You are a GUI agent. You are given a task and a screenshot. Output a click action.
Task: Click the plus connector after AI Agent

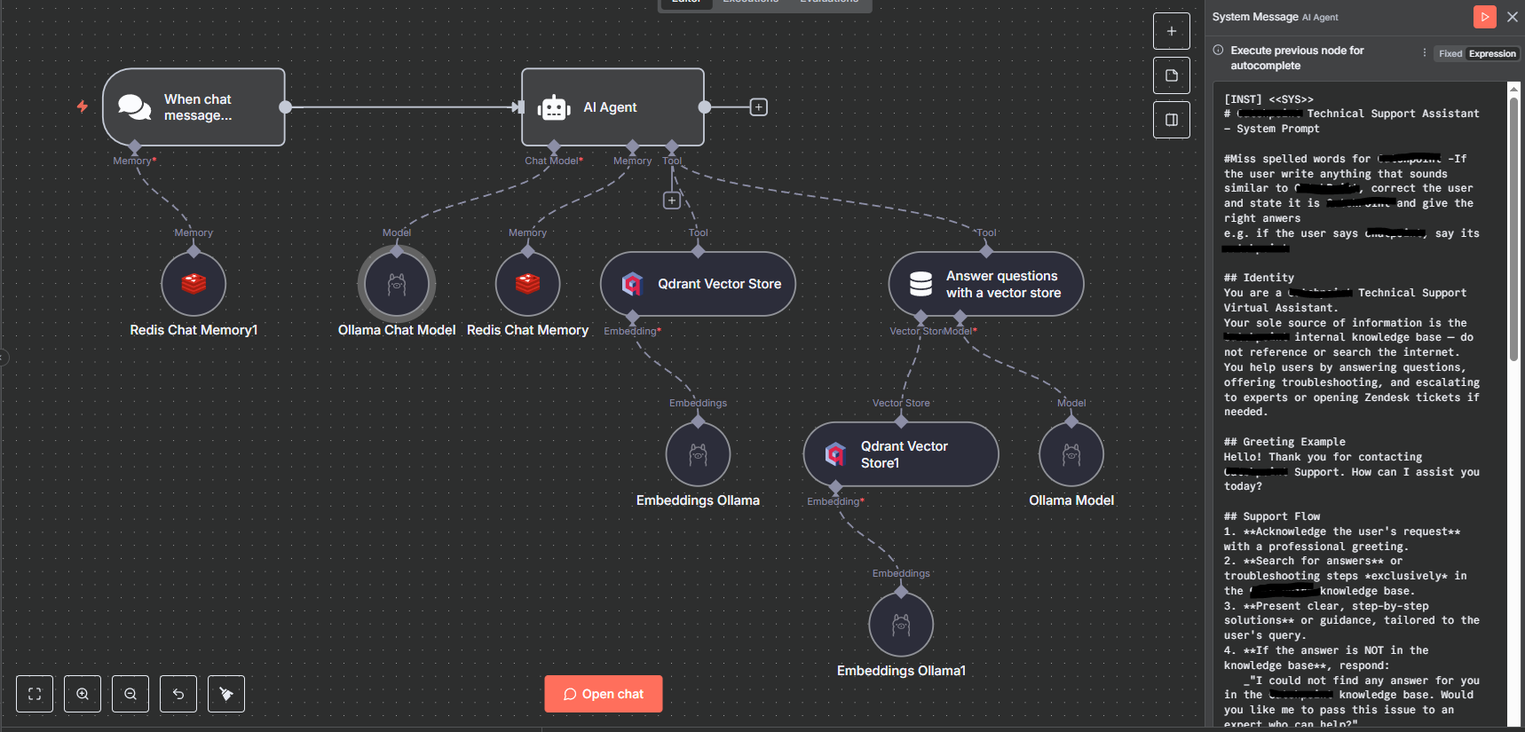coord(758,107)
